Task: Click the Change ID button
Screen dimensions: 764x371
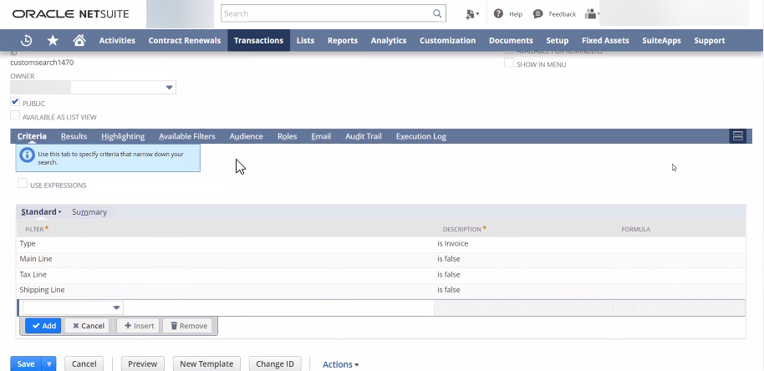Action: point(275,364)
